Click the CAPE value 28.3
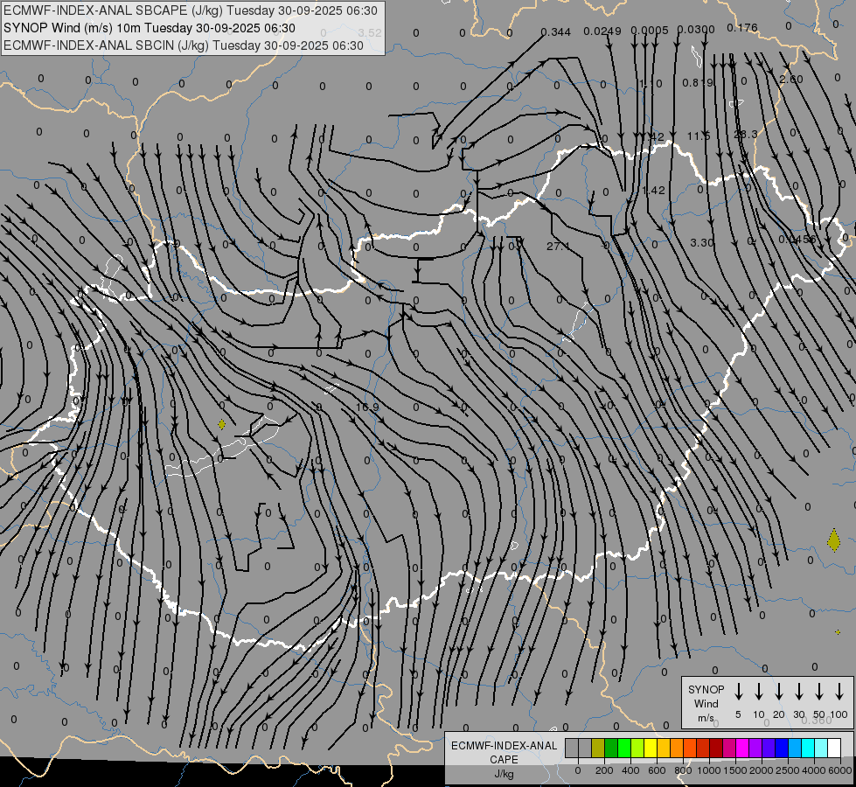856x787 pixels. click(746, 134)
